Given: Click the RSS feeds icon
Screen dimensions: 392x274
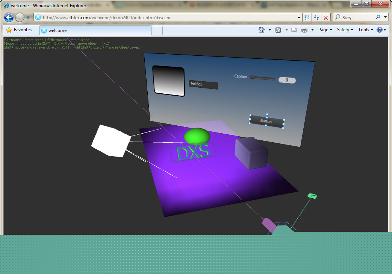Looking at the screenshot, I should 278,30.
